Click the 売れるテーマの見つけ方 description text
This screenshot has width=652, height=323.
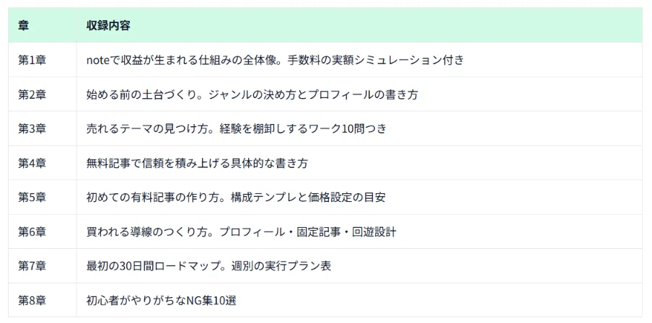point(236,129)
